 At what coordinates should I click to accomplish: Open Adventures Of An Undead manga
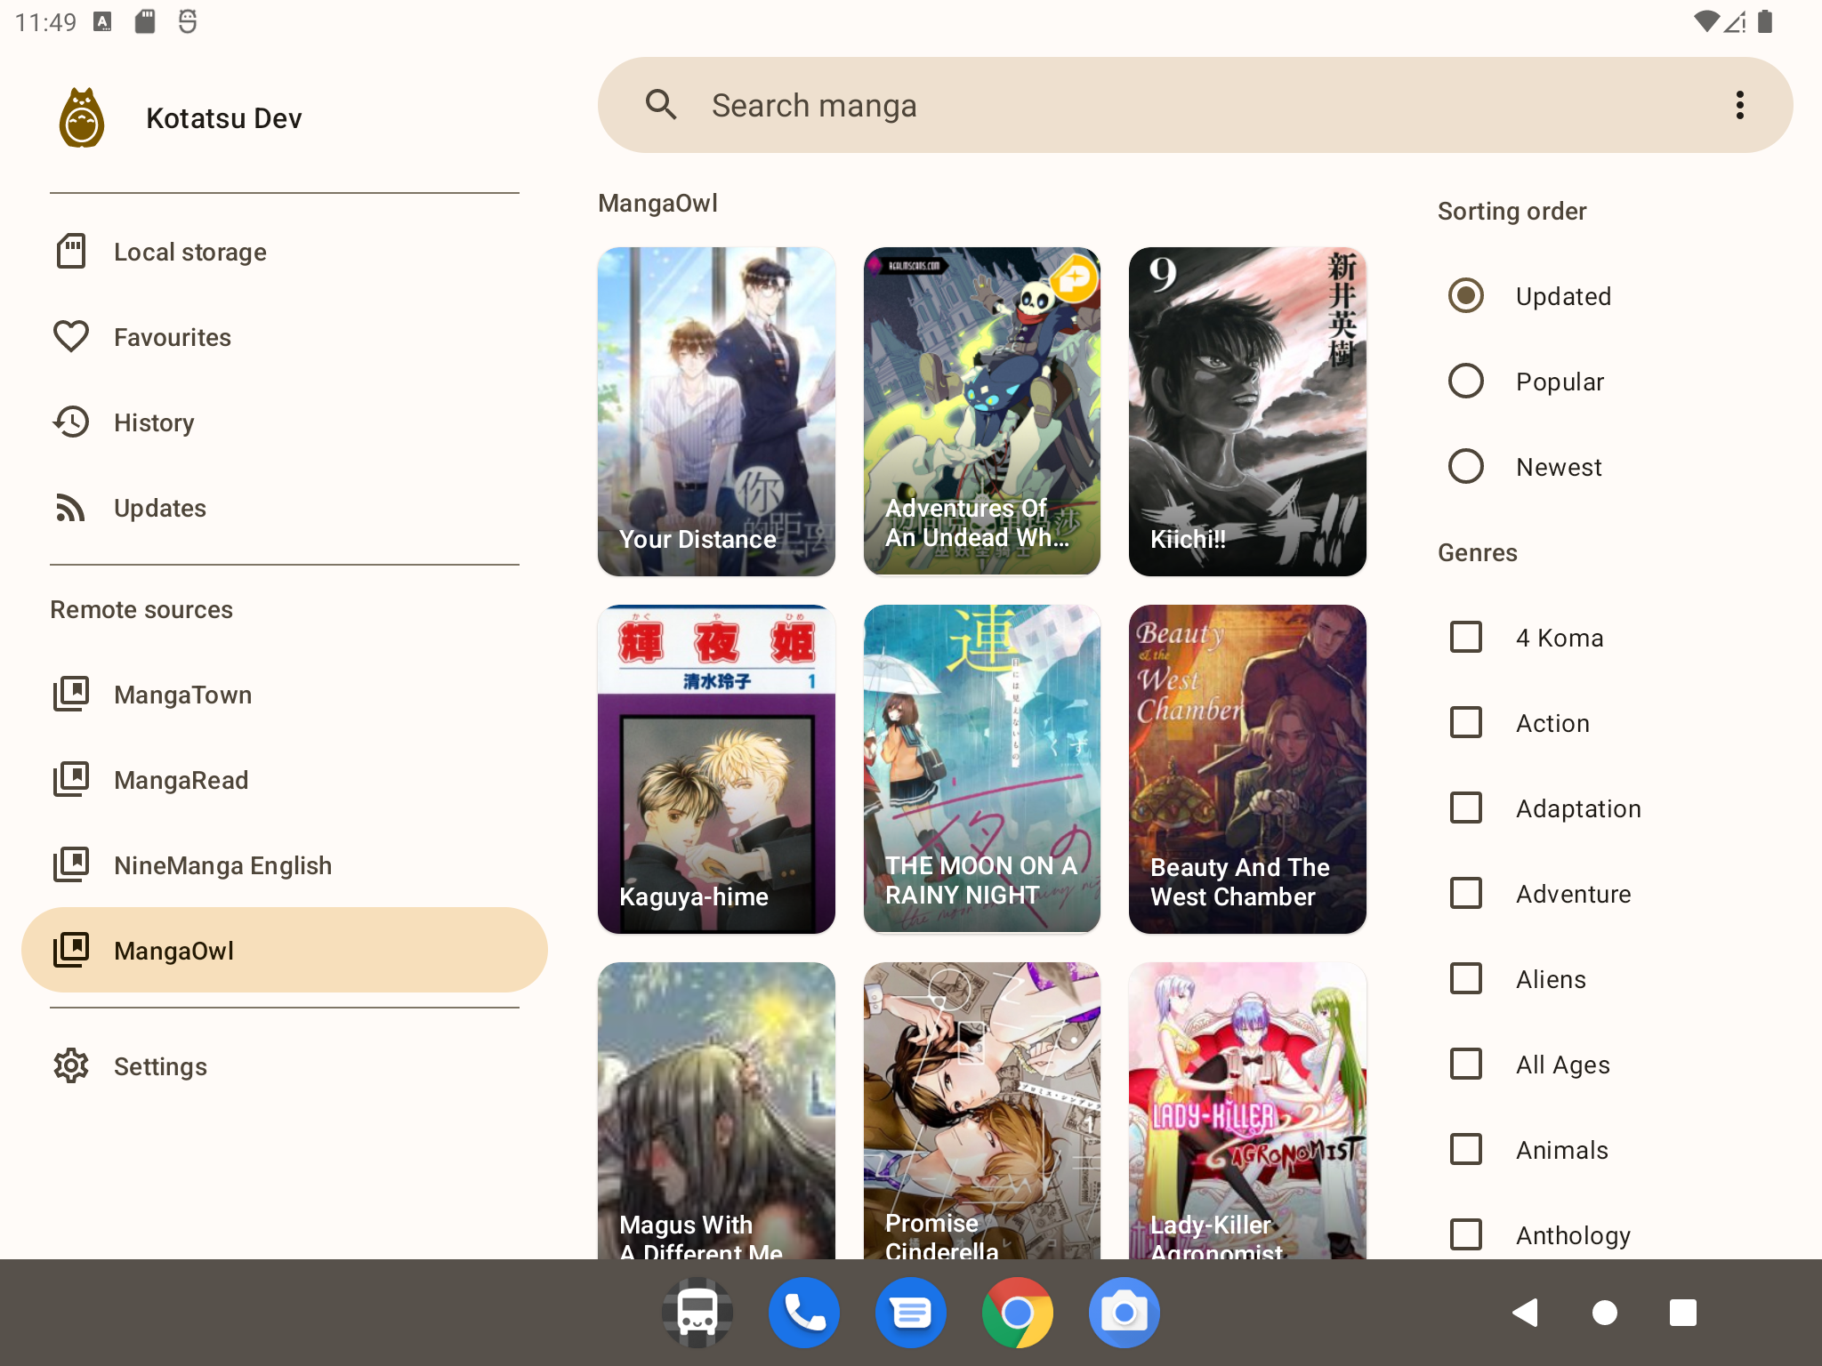coord(982,412)
